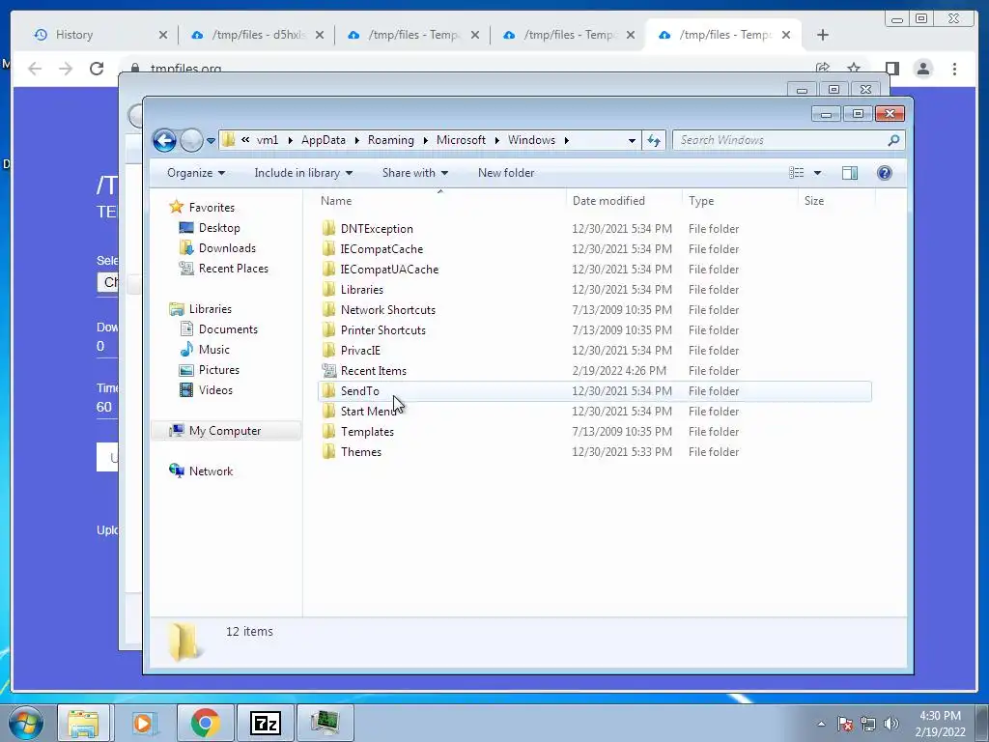Click New folder button

pos(506,173)
